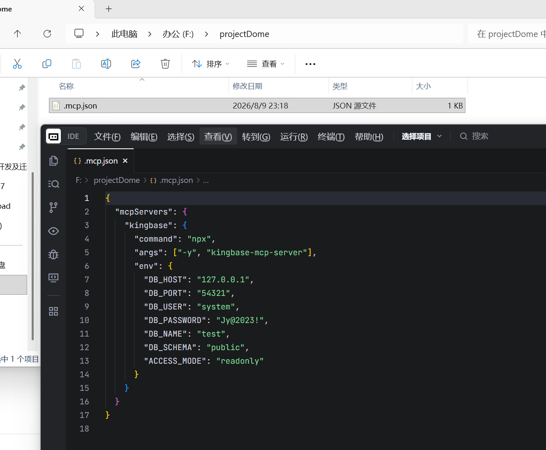Expand chevron after 办公 (F:) in address bar
546x450 pixels.
tap(206, 34)
